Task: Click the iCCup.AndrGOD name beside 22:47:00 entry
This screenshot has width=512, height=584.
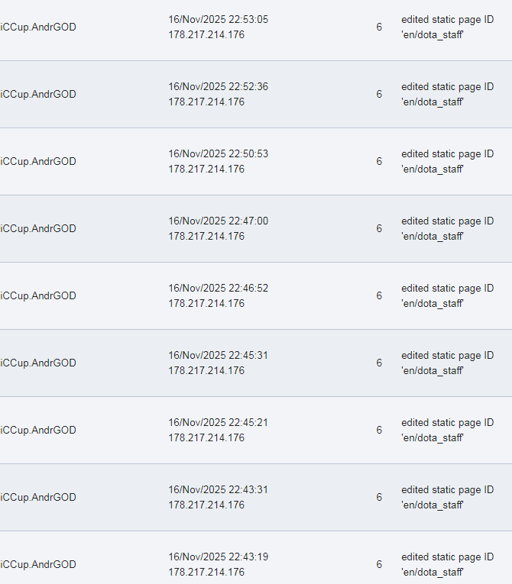Action: point(38,229)
